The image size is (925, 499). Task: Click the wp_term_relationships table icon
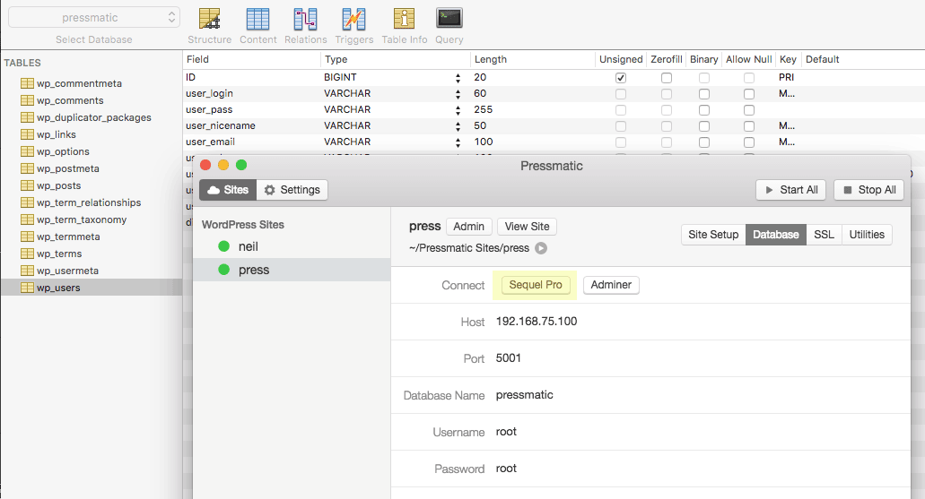[x=27, y=202]
